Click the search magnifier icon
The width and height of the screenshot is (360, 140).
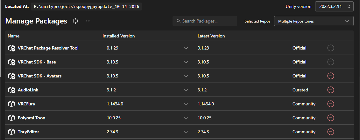[178, 21]
